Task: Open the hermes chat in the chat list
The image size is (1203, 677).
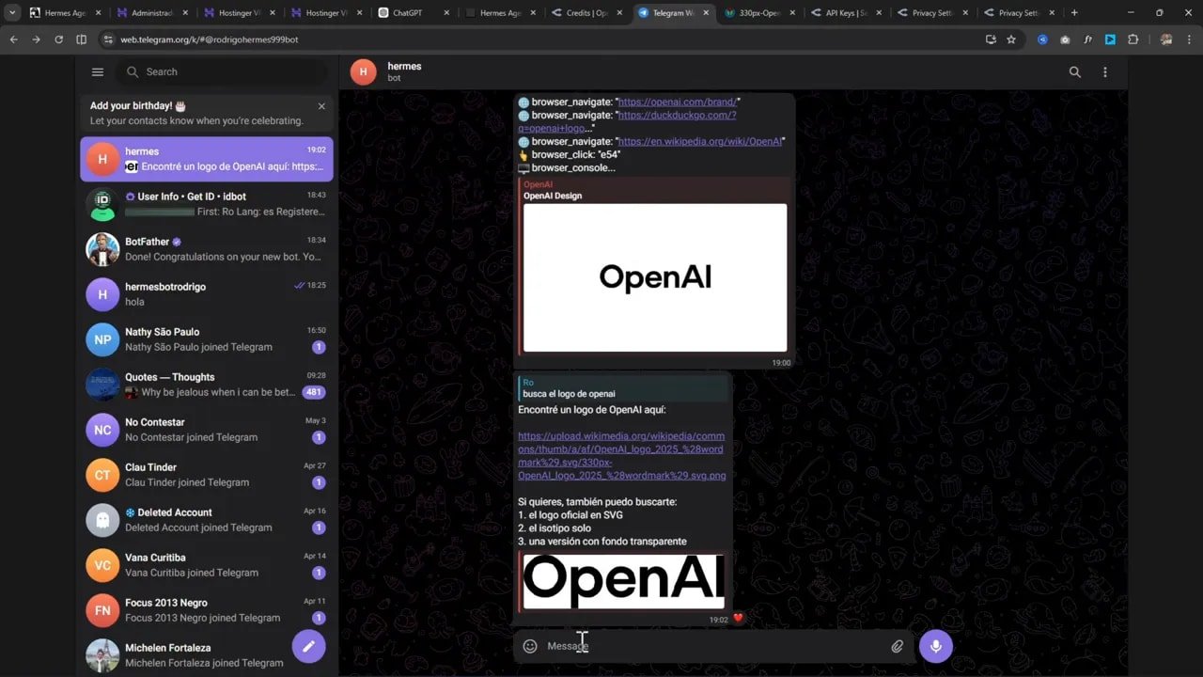Action: click(x=207, y=159)
